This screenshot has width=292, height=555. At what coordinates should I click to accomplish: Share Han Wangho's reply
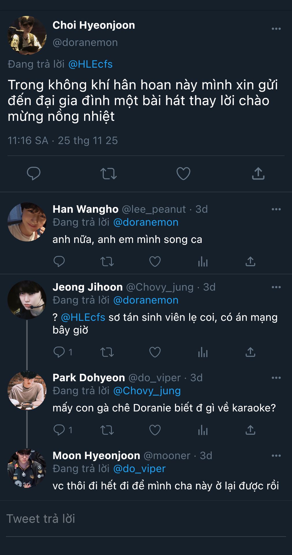pos(250,262)
